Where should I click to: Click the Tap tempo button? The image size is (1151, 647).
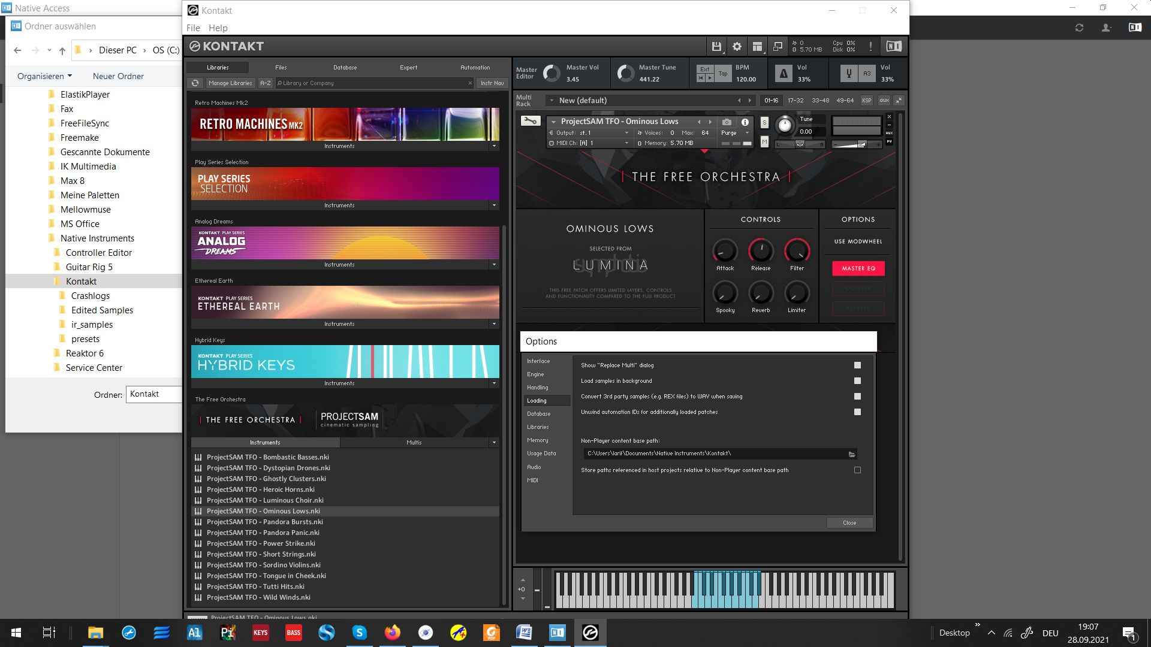point(723,74)
